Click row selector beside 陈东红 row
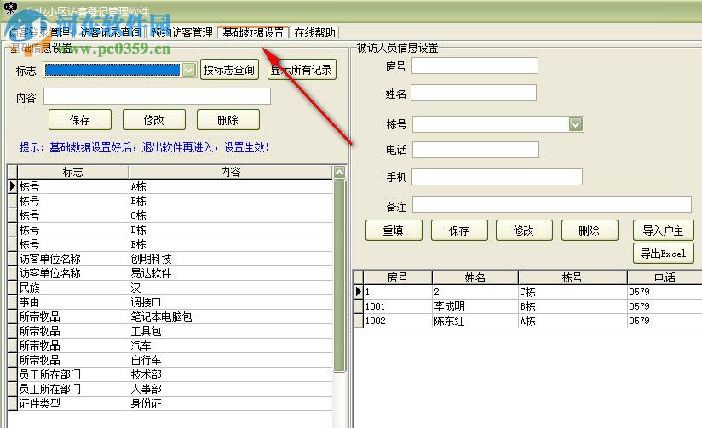This screenshot has height=428, width=702. [358, 321]
